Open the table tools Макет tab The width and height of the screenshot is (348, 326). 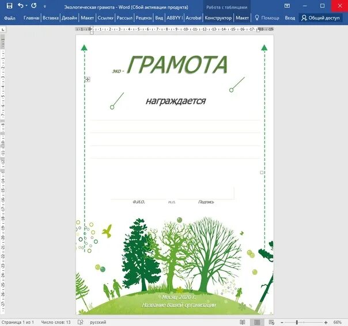coord(242,18)
